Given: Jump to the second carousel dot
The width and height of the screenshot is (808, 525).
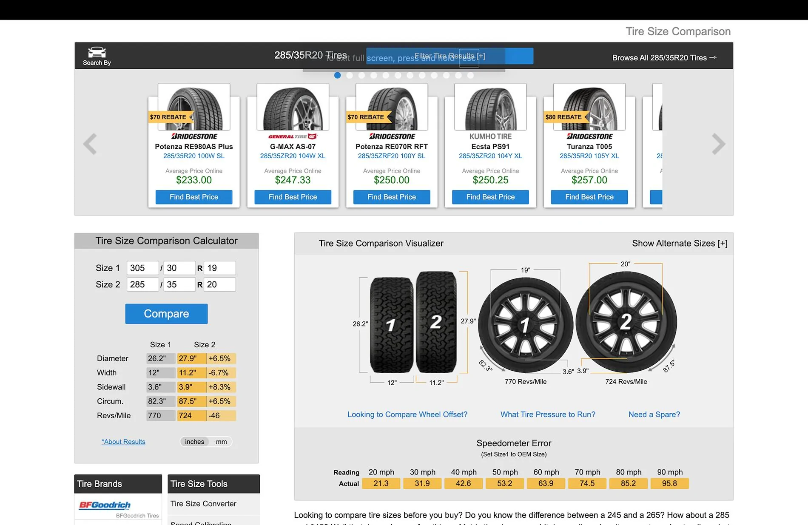Looking at the screenshot, I should (350, 75).
